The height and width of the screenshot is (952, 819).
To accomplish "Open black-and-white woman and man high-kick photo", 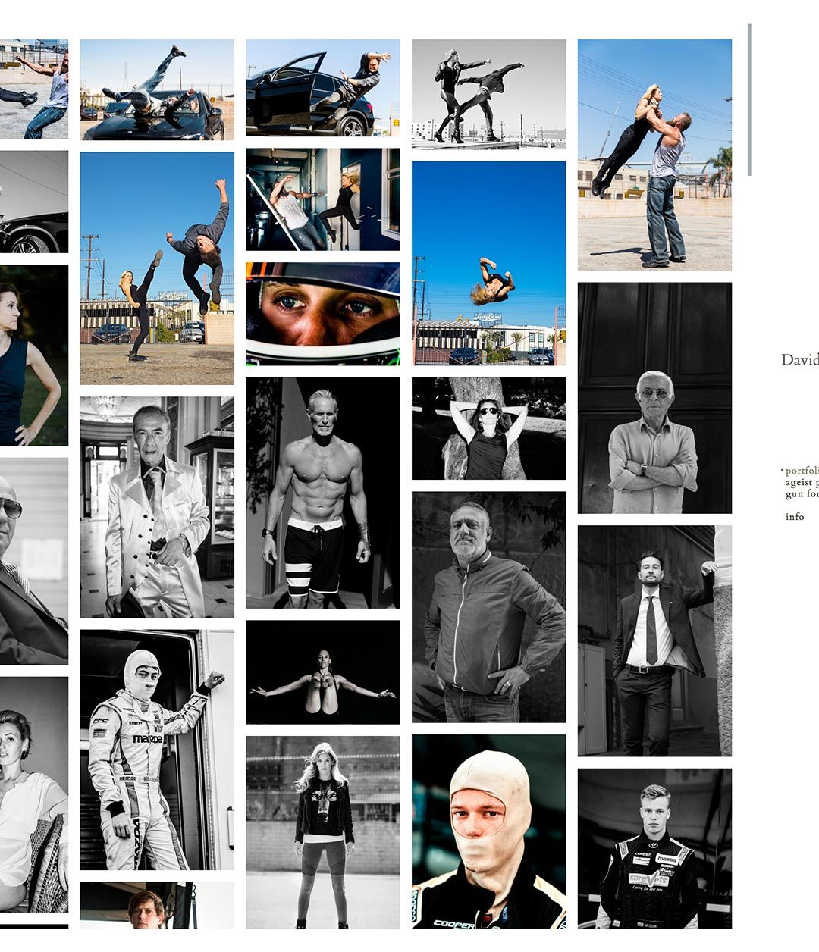I will click(489, 94).
